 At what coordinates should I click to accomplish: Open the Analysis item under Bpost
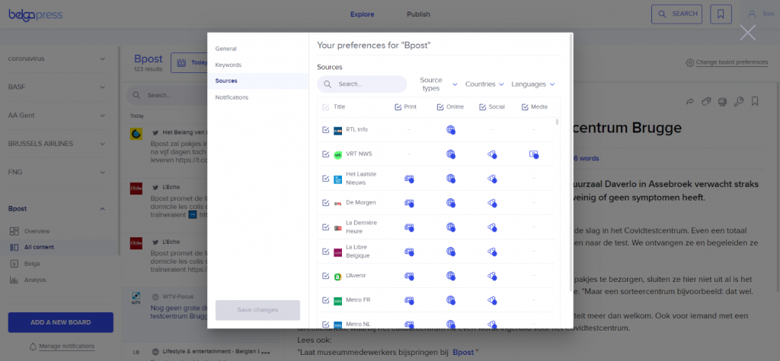click(x=35, y=280)
